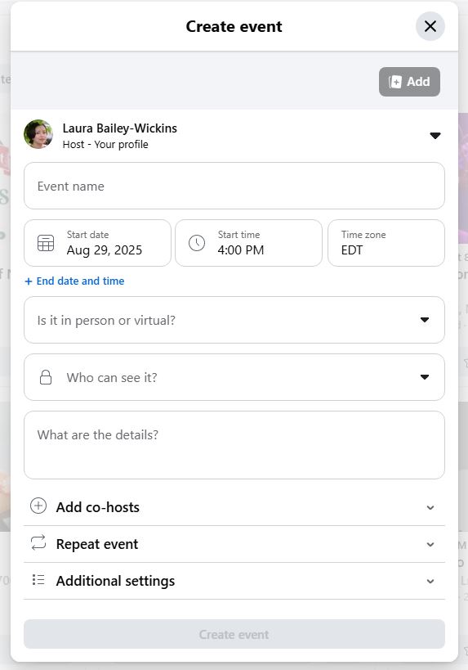Click the calendar icon for Start date
The width and height of the screenshot is (468, 670).
pos(46,243)
